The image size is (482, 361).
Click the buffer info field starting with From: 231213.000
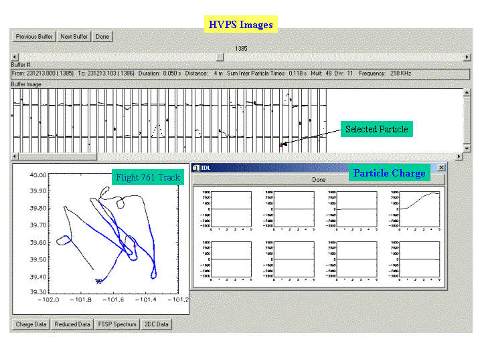point(240,74)
